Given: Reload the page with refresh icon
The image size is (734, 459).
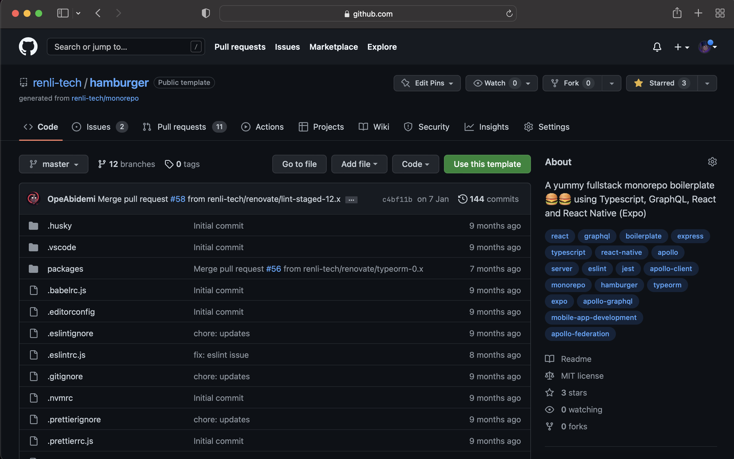Looking at the screenshot, I should coord(509,14).
